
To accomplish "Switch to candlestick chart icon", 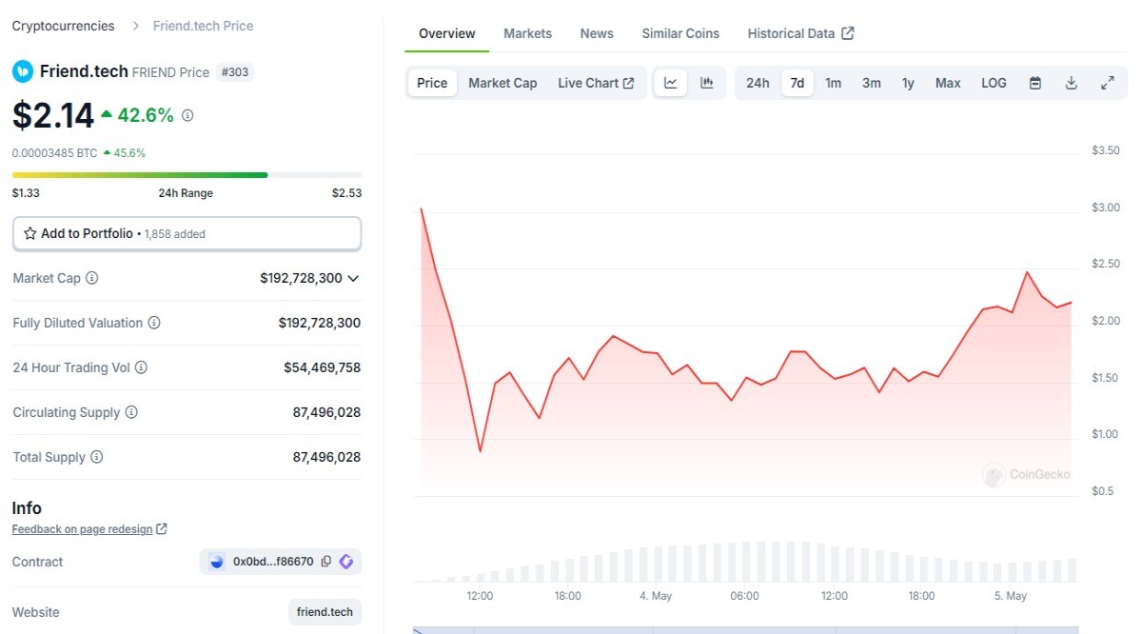I will click(x=707, y=83).
